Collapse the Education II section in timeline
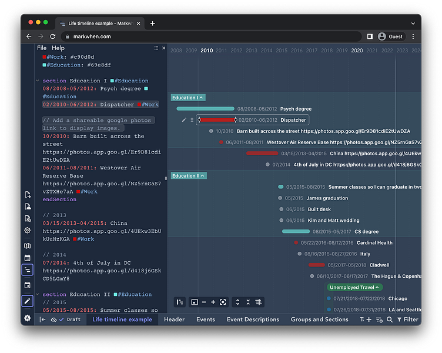The image size is (442, 353). tap(189, 176)
